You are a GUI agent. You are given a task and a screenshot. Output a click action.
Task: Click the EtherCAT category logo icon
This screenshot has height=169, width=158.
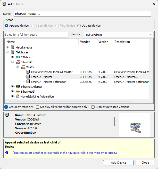coord(18,62)
